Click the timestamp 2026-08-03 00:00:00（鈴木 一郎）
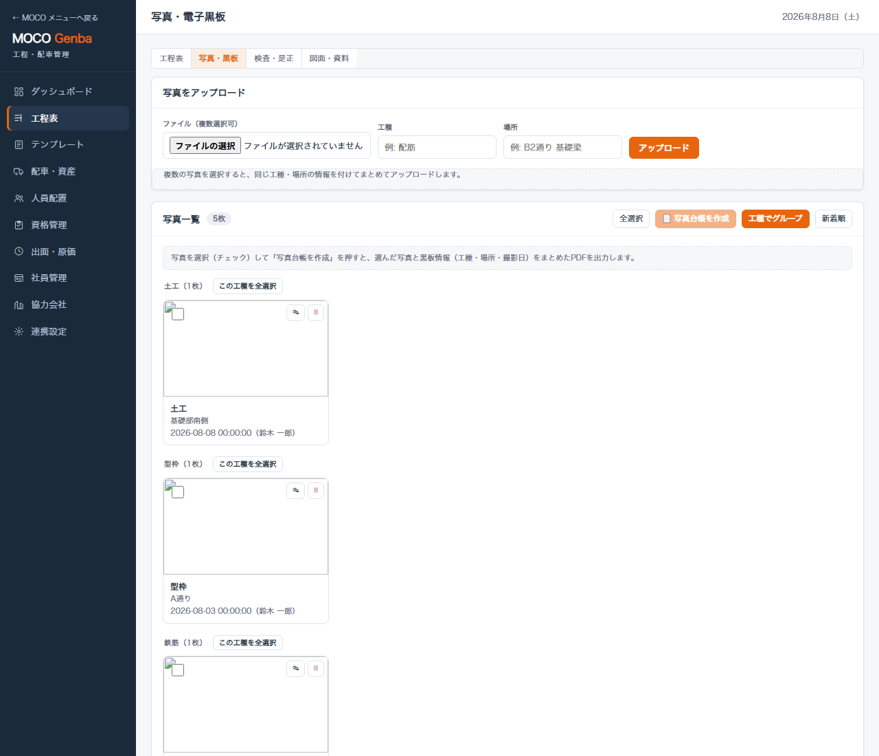This screenshot has width=879, height=756. point(233,611)
